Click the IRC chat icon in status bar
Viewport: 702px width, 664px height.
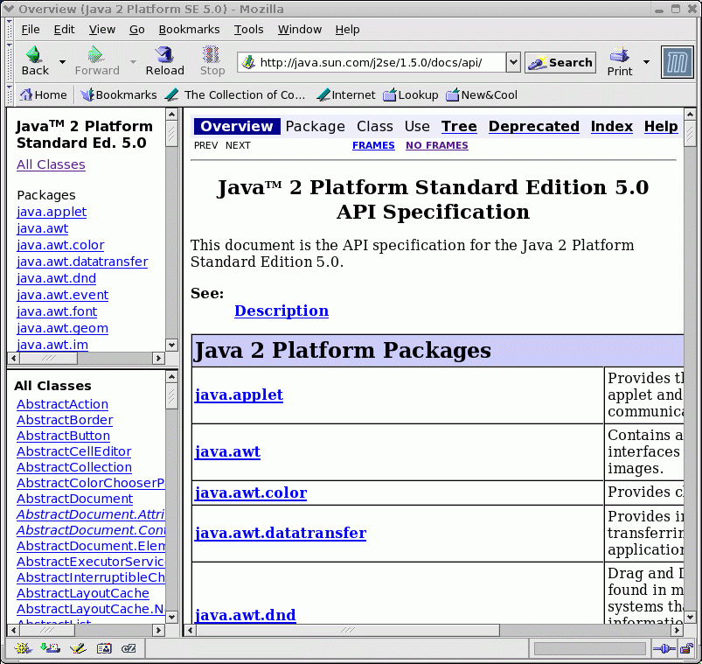coord(129,648)
